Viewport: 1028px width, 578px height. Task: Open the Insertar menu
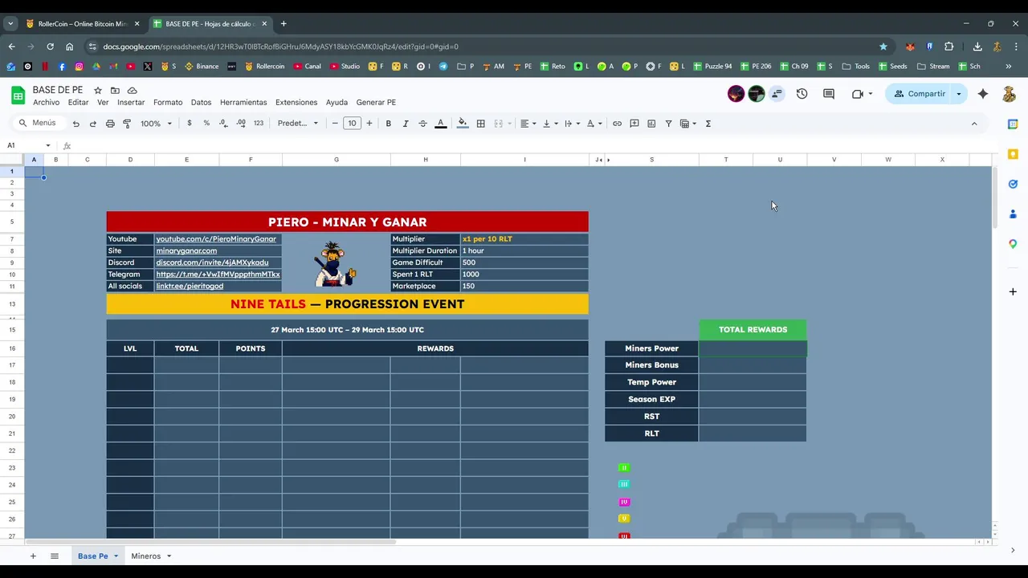(x=131, y=103)
